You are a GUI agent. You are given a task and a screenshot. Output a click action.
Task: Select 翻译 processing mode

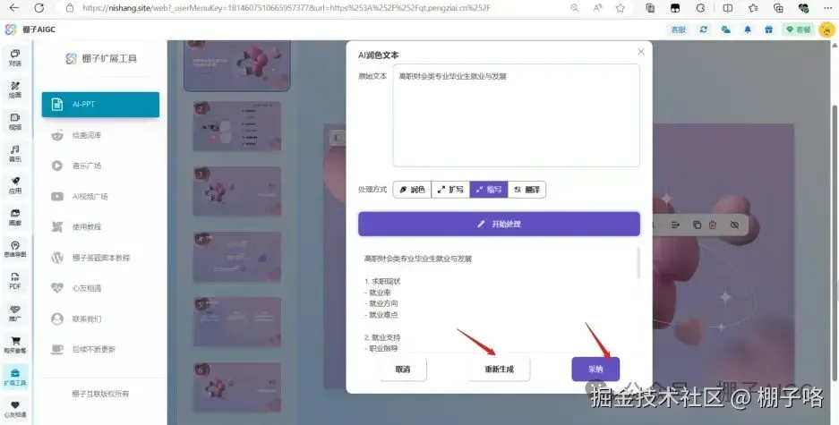tap(527, 190)
